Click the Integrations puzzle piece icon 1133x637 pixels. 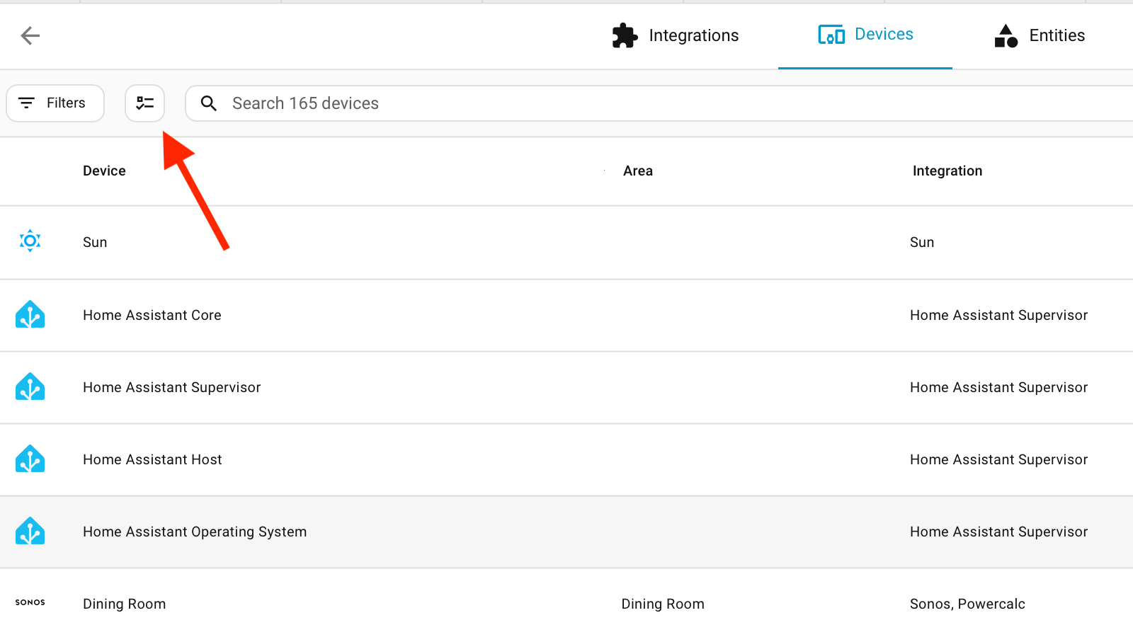tap(625, 35)
